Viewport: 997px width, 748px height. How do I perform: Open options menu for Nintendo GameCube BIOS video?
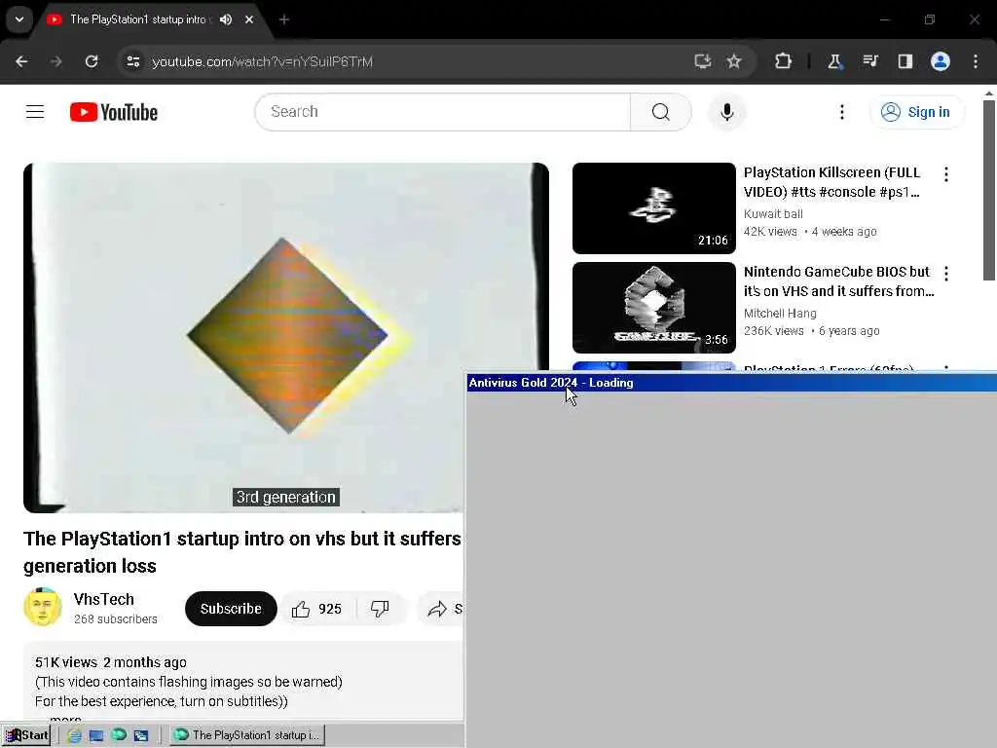946,274
